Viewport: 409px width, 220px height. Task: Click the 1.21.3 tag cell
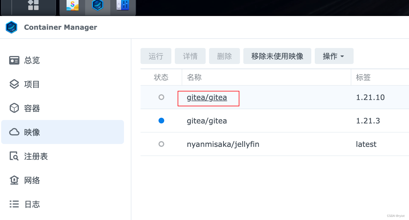pyautogui.click(x=368, y=121)
